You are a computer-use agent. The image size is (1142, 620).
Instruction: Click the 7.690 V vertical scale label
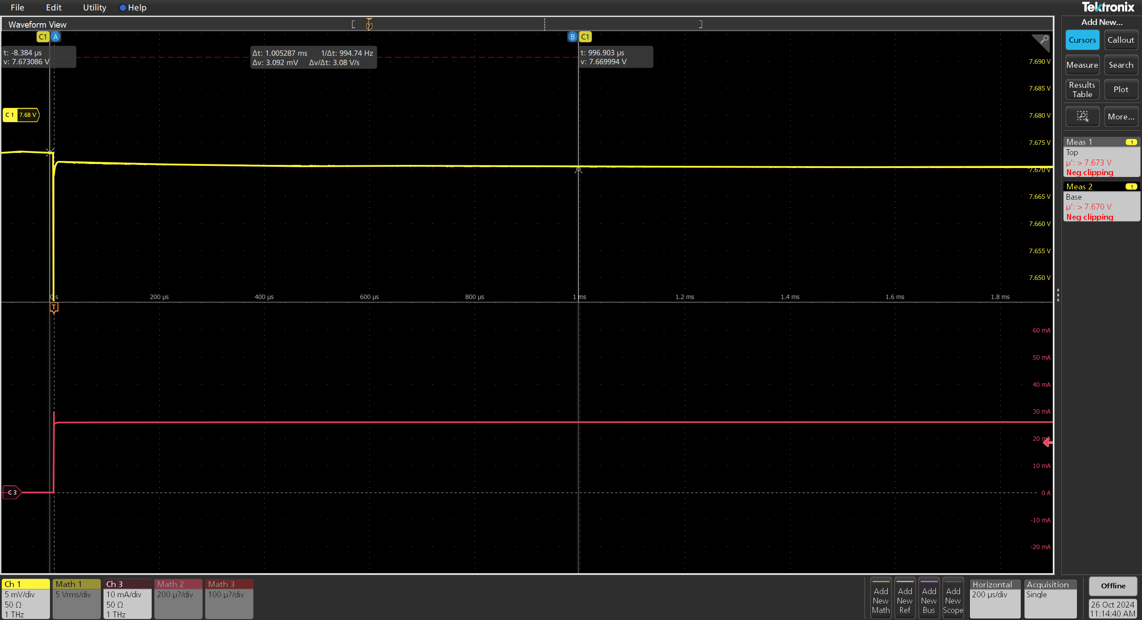pos(1039,62)
